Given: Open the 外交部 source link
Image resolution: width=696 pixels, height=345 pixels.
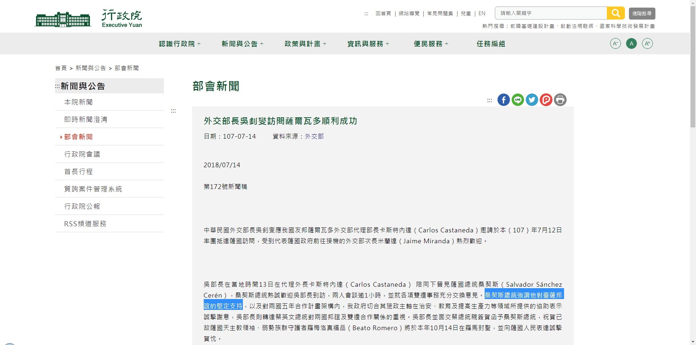Looking at the screenshot, I should [x=314, y=136].
